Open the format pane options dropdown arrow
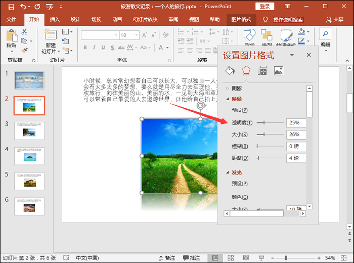354x263 pixels. pyautogui.click(x=292, y=55)
